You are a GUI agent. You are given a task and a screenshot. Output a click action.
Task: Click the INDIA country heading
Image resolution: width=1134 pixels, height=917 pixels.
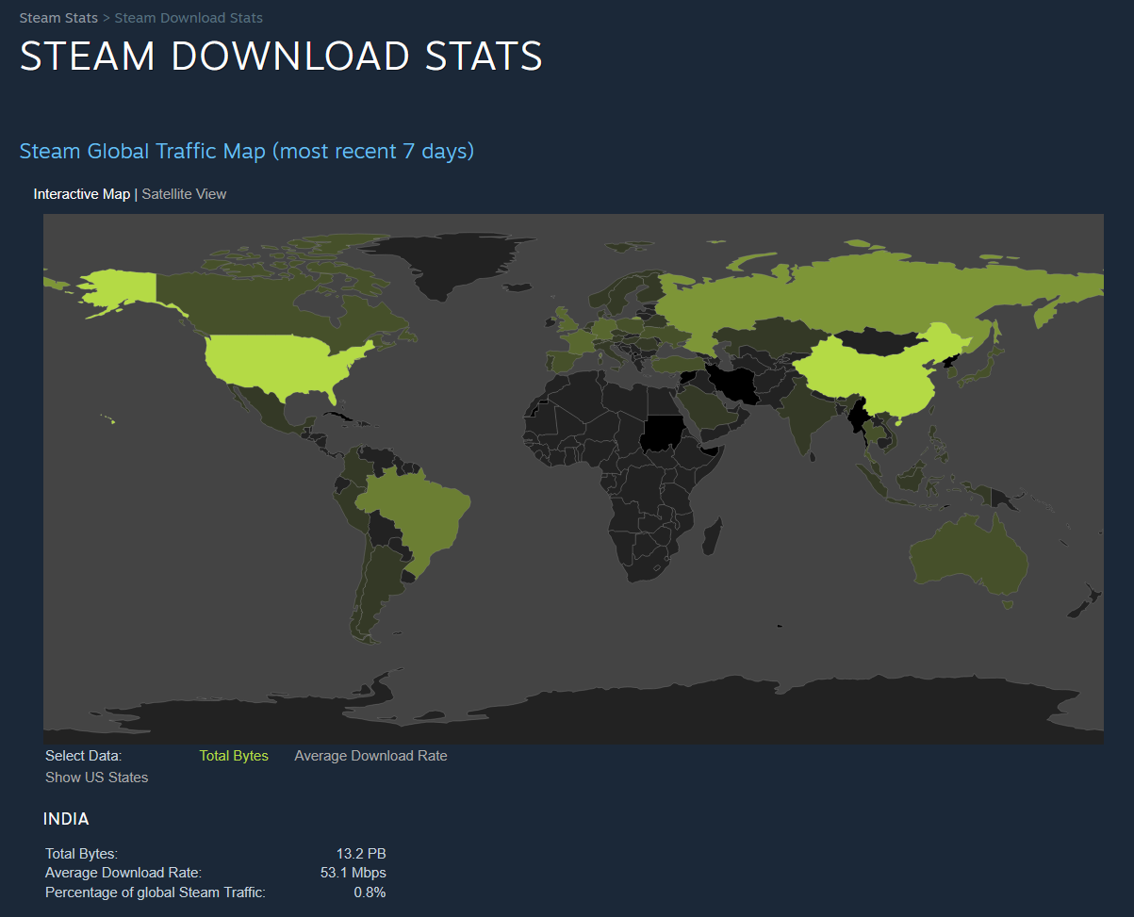67,819
